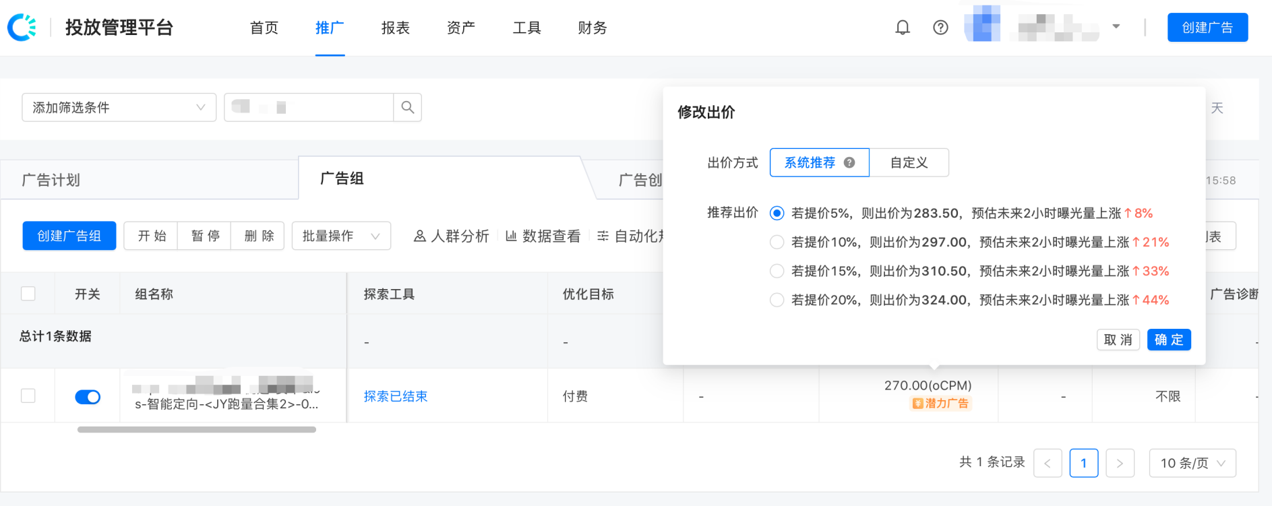Click the 创建广告 button

click(x=1207, y=28)
